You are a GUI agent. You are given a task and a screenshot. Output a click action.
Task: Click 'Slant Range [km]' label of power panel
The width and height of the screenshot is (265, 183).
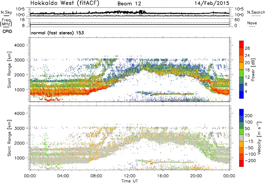pyautogui.click(x=9, y=70)
